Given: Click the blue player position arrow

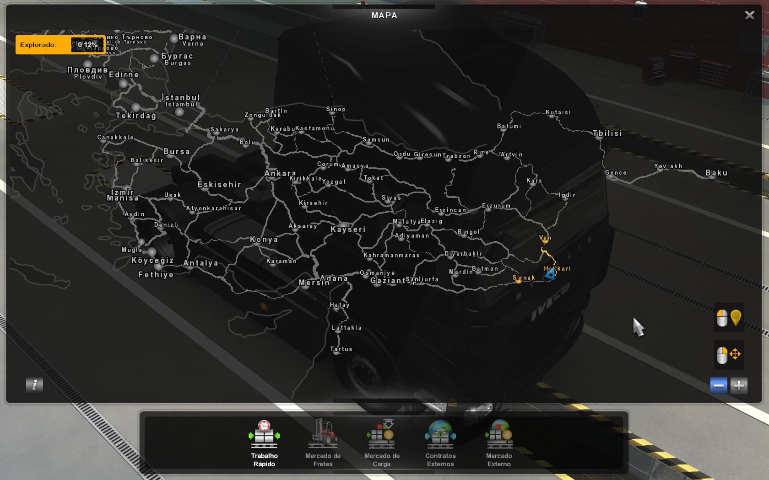Looking at the screenshot, I should [550, 274].
